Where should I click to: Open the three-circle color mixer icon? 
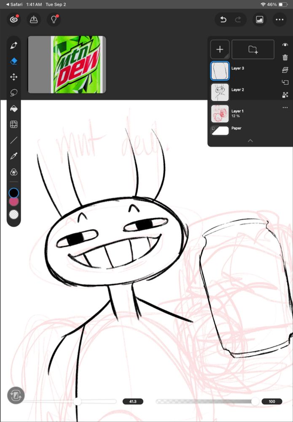(x=14, y=172)
